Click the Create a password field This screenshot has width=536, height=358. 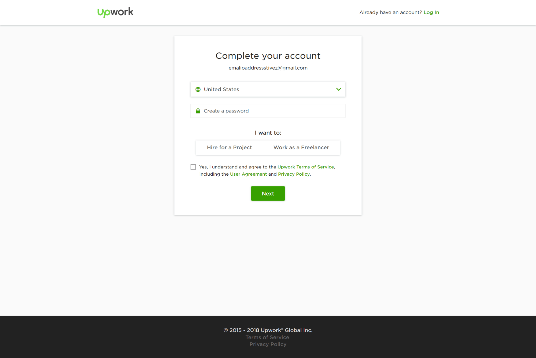[268, 111]
